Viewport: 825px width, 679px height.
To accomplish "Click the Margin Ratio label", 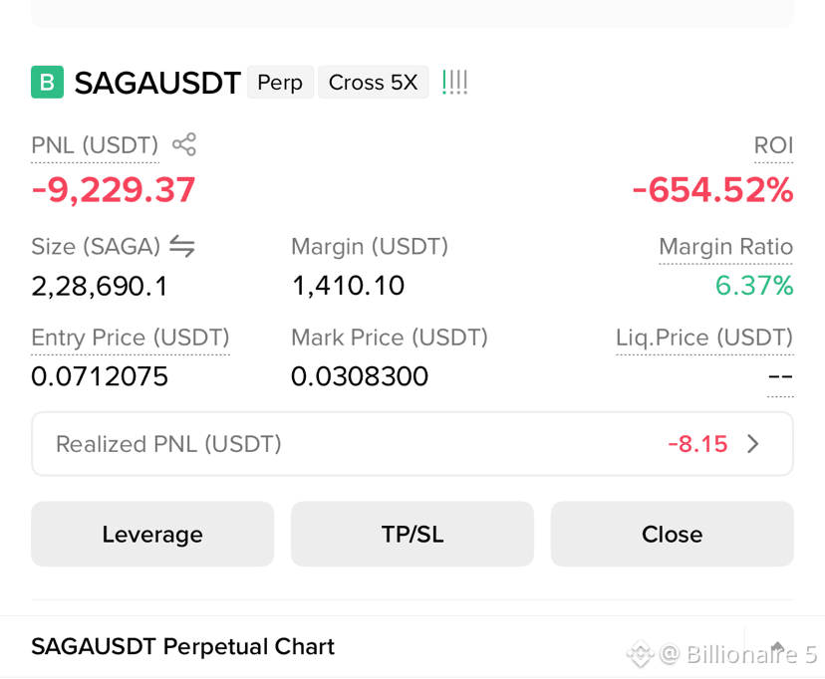I will pos(726,247).
